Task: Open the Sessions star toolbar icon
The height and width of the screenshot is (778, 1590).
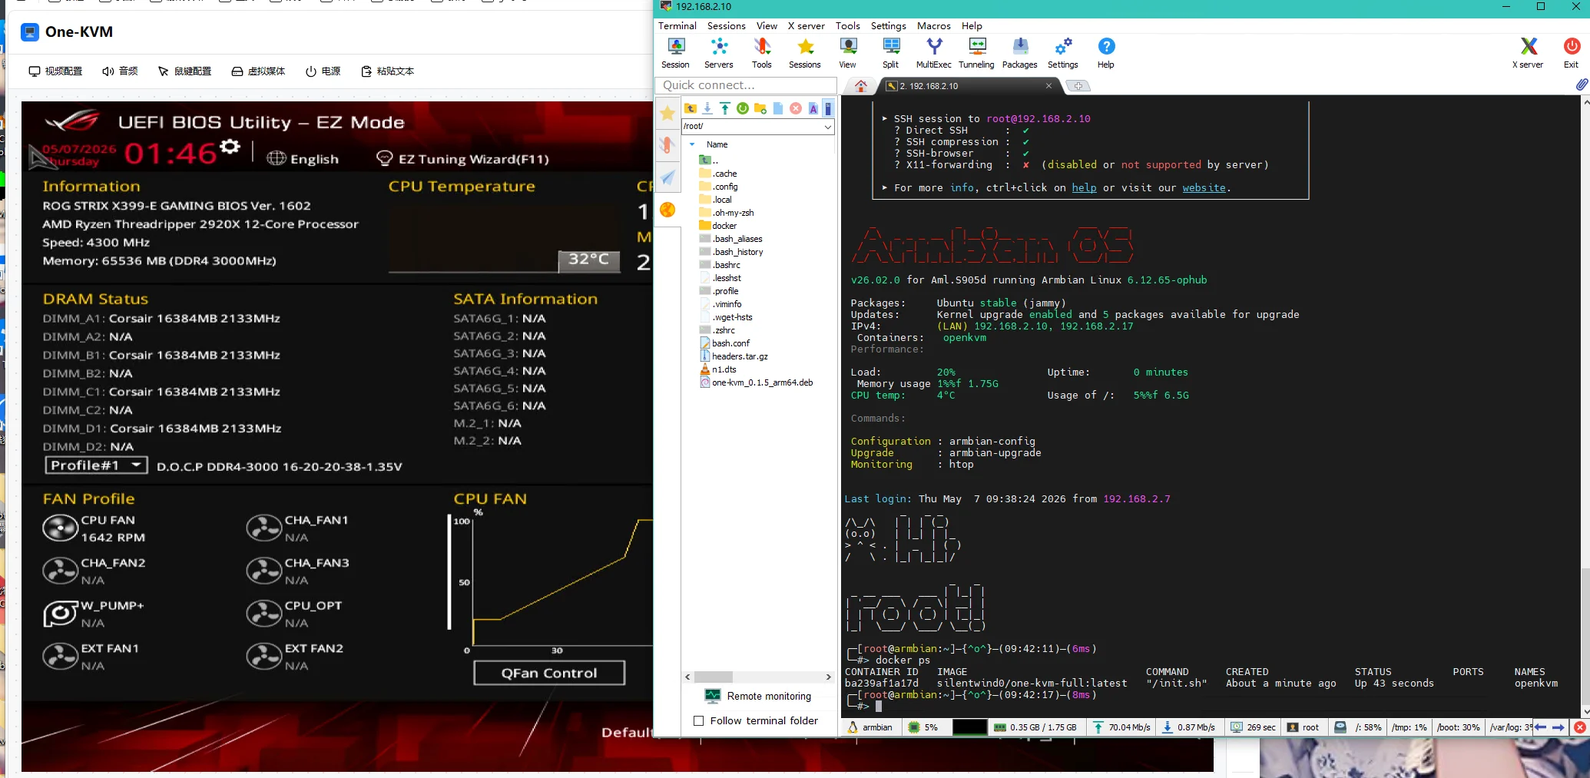Action: pos(805,53)
